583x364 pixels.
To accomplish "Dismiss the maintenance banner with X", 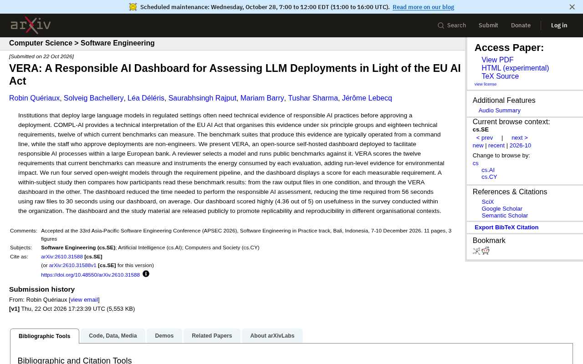I will point(572,7).
